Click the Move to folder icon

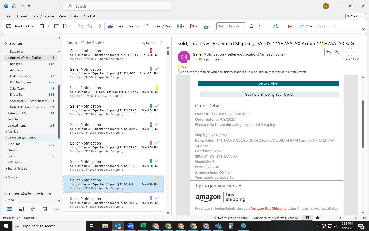click(66, 26)
